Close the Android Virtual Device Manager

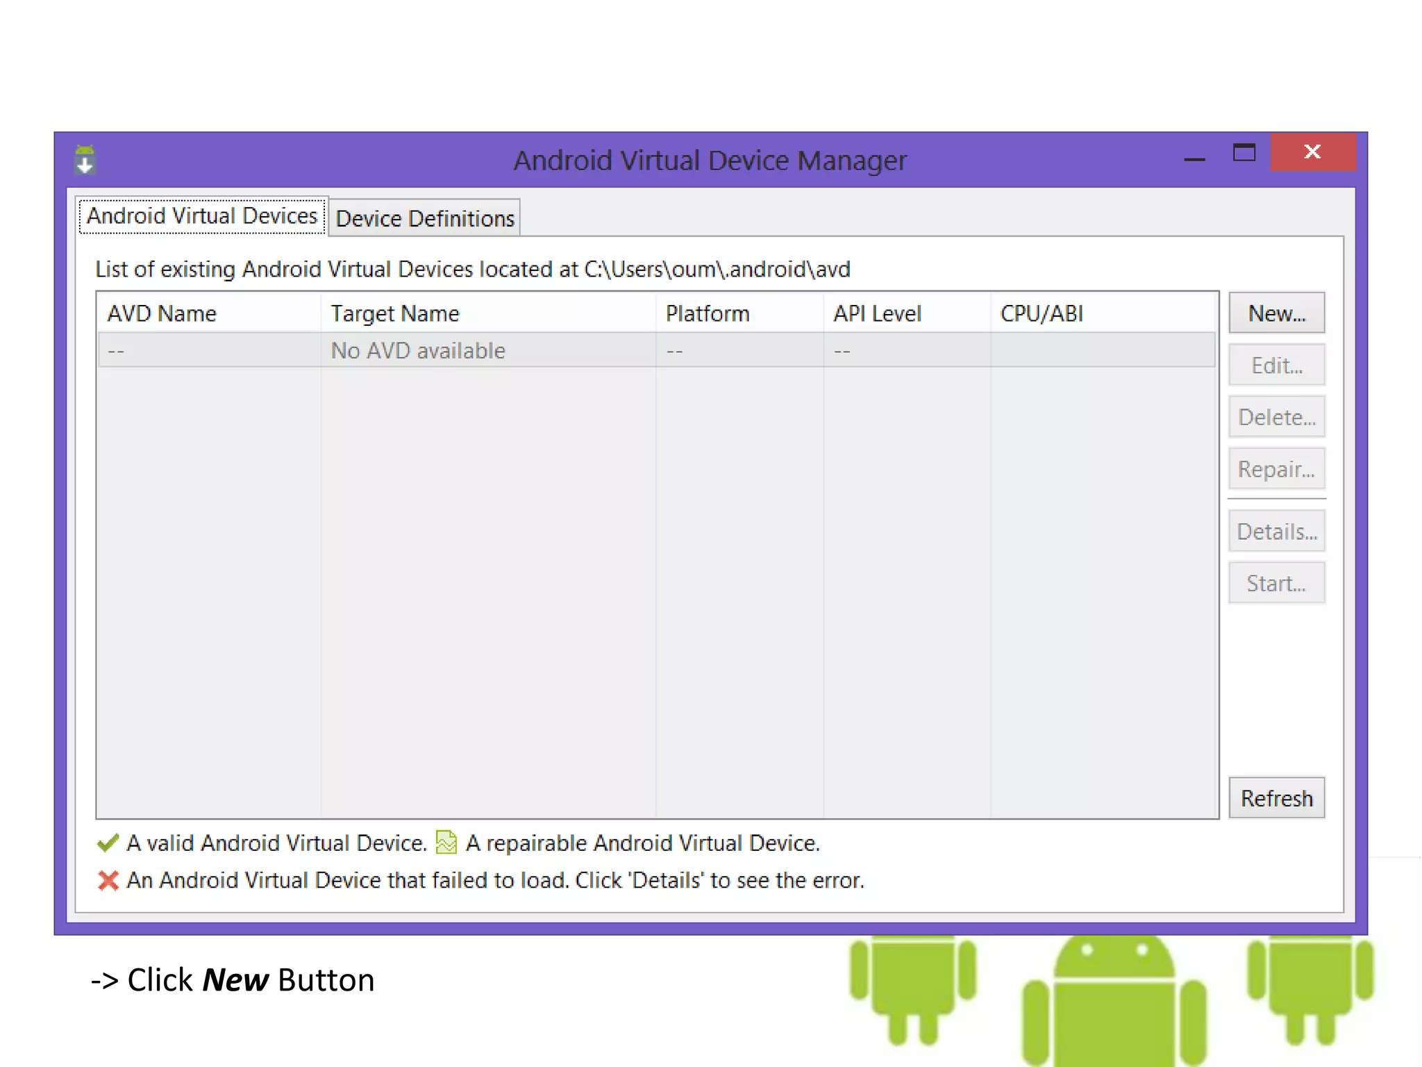[1312, 152]
